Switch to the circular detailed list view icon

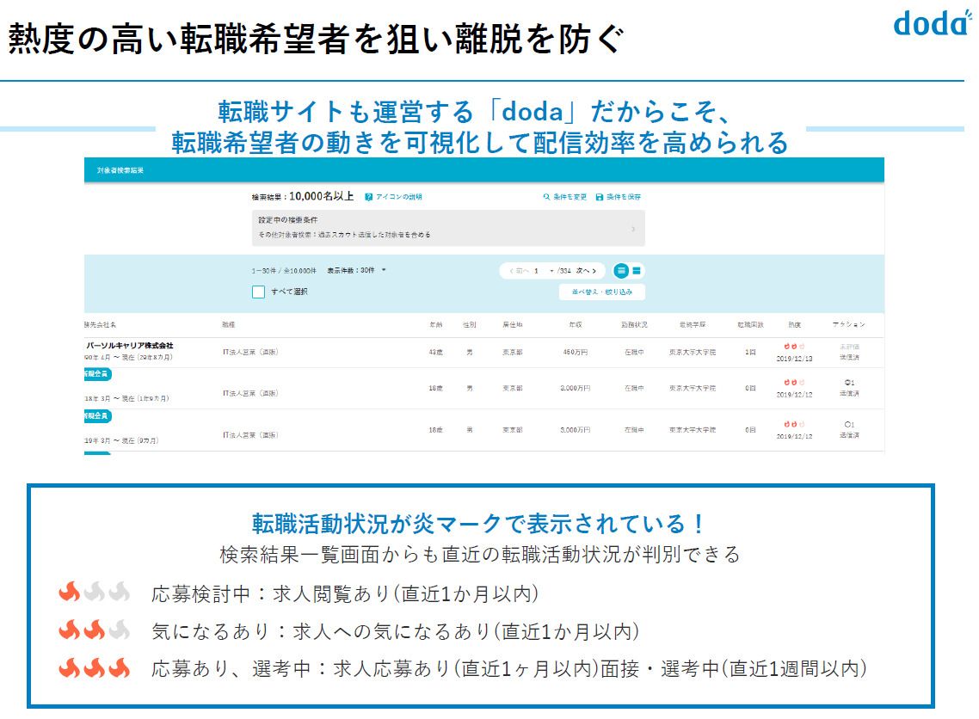[620, 270]
